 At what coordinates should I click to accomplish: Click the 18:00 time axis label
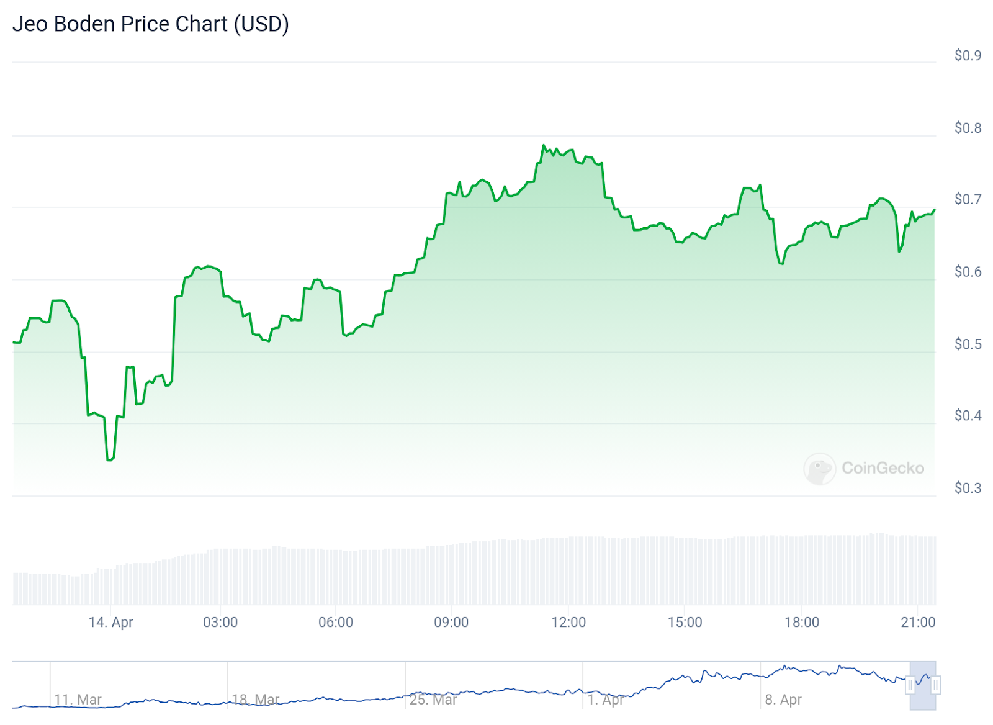coord(802,622)
